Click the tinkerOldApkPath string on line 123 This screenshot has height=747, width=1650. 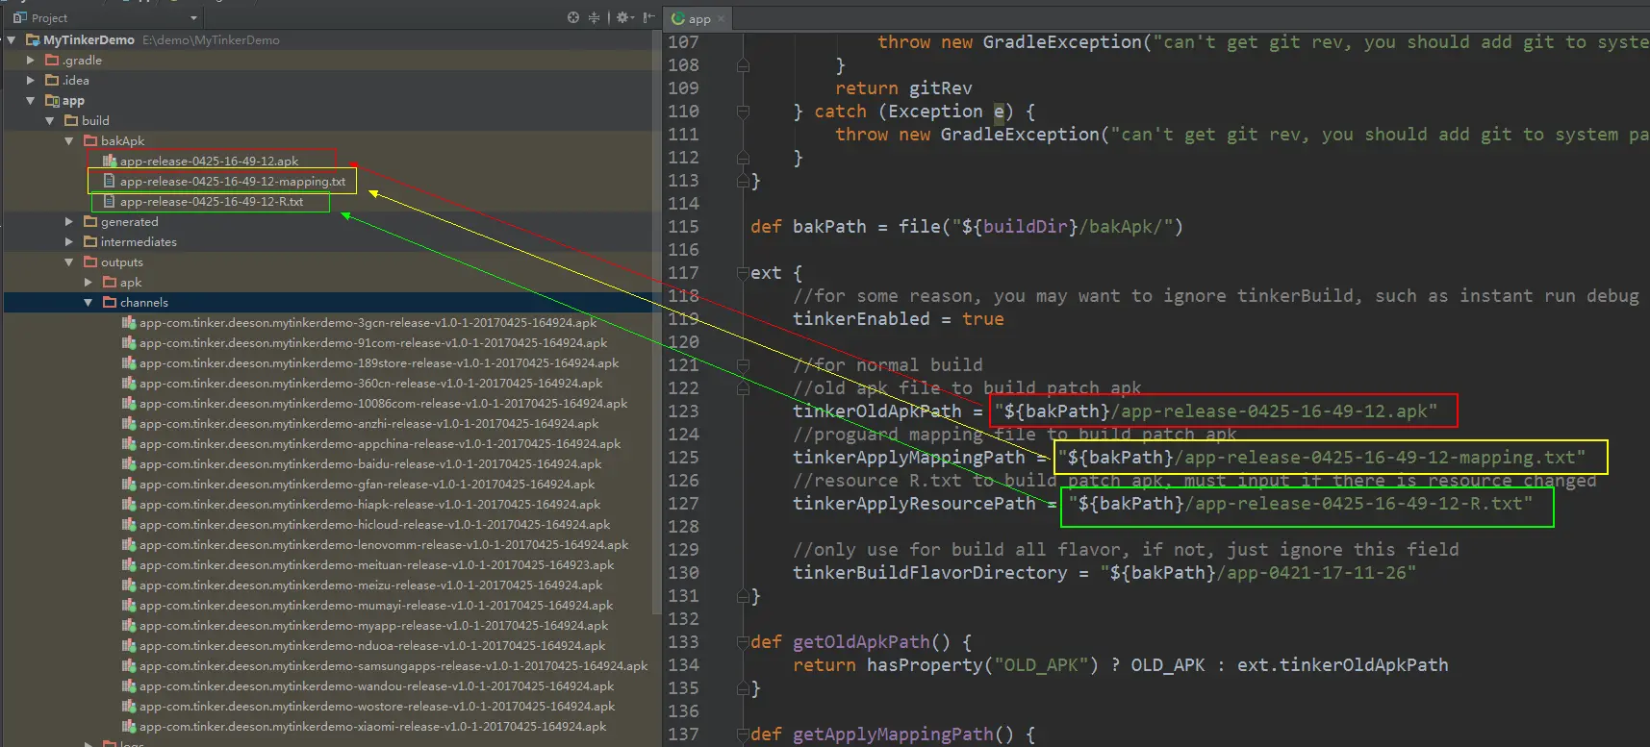tap(1216, 411)
